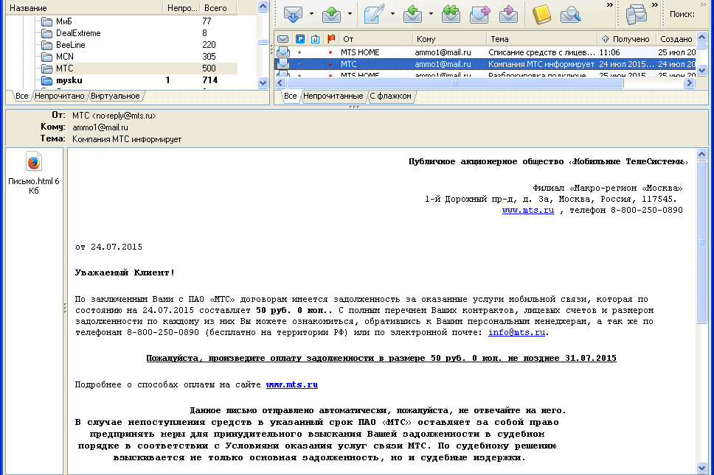Open the Reply dropdown arrow
This screenshot has width=714, height=475.
click(431, 14)
